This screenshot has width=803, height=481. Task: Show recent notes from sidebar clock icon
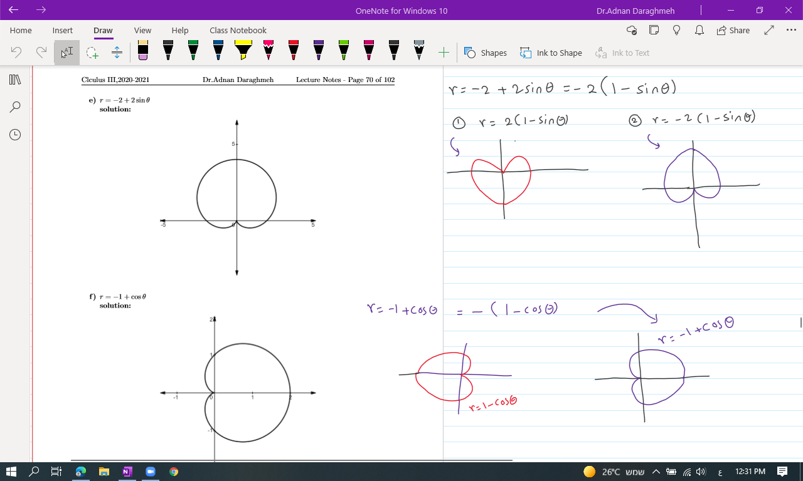[15, 135]
